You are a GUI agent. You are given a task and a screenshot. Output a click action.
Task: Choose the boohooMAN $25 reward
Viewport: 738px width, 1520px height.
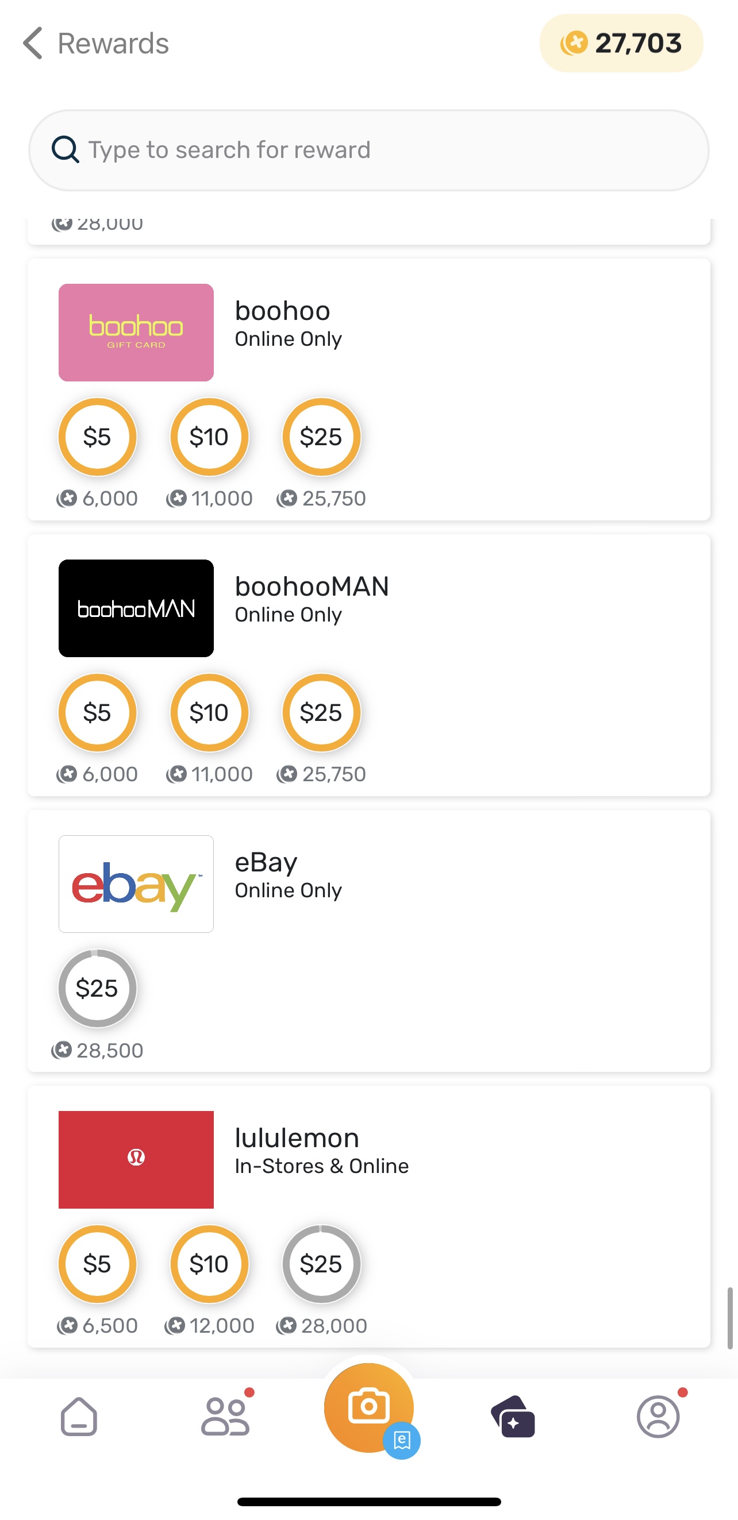(321, 712)
